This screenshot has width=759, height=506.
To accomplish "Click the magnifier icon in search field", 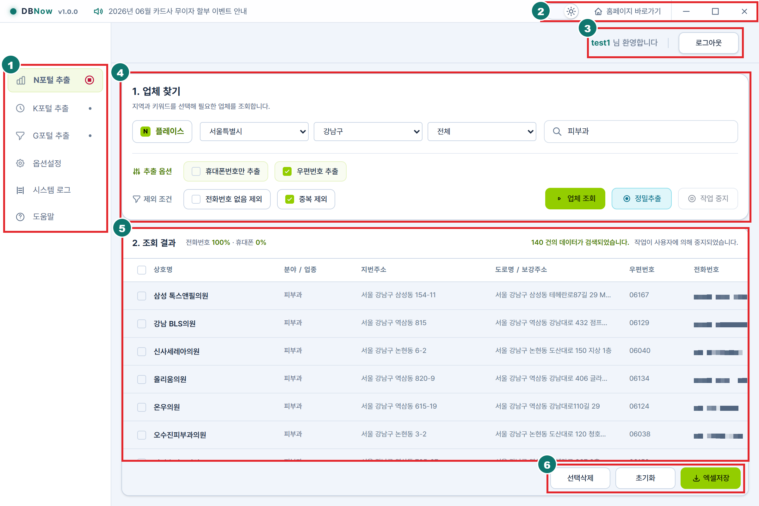I will coord(557,131).
